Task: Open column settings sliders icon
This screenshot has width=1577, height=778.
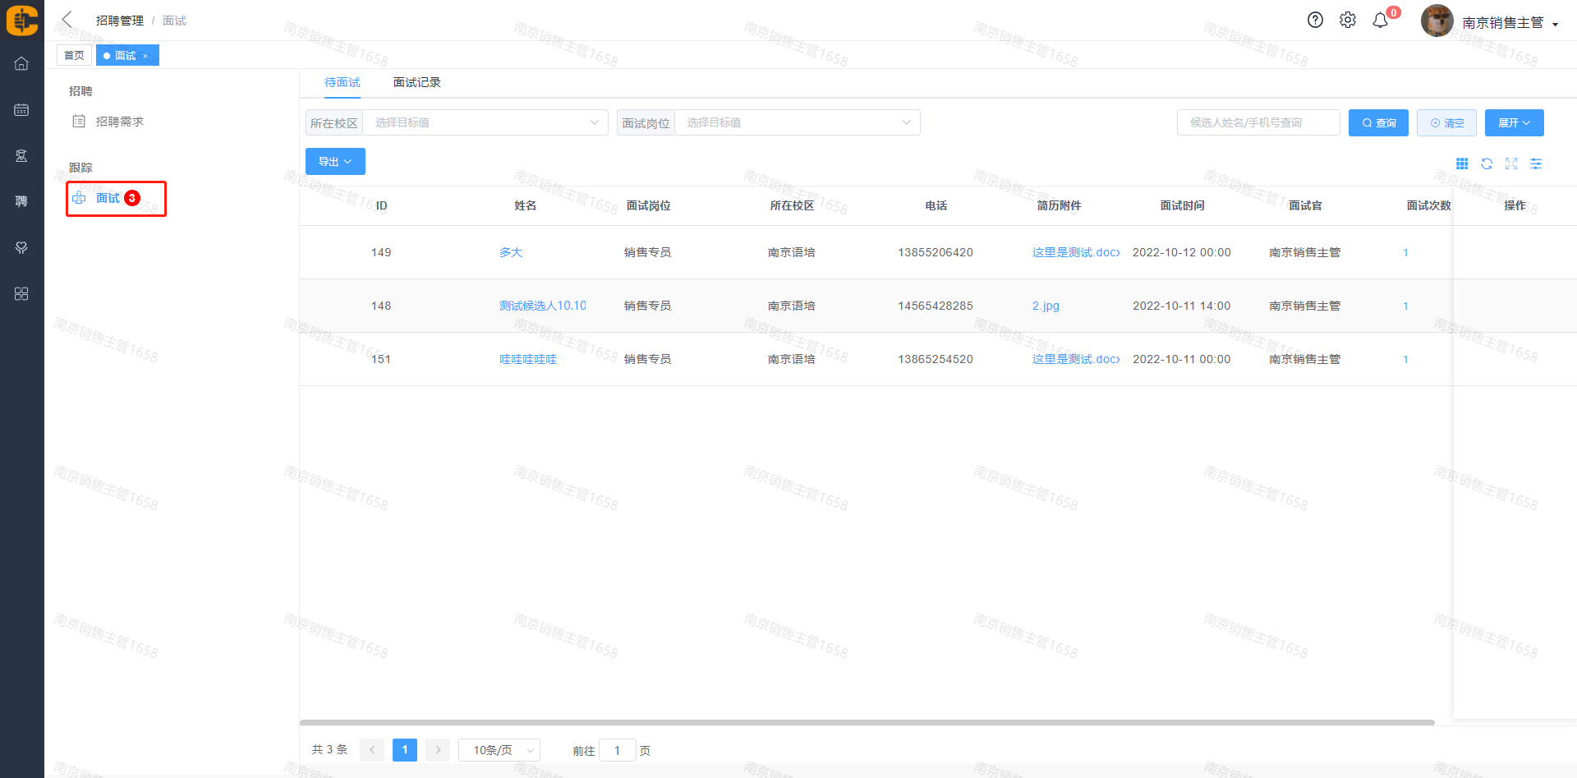Action: click(1536, 164)
